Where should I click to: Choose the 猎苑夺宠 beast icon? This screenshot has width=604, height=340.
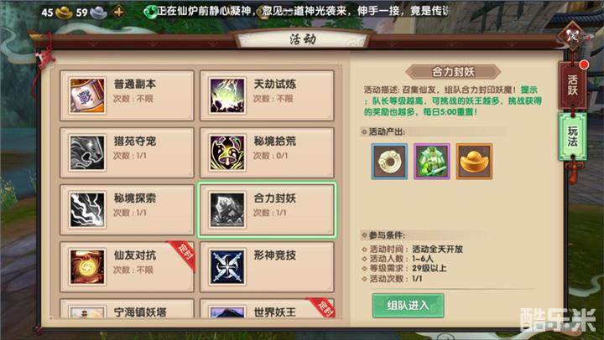(x=87, y=152)
